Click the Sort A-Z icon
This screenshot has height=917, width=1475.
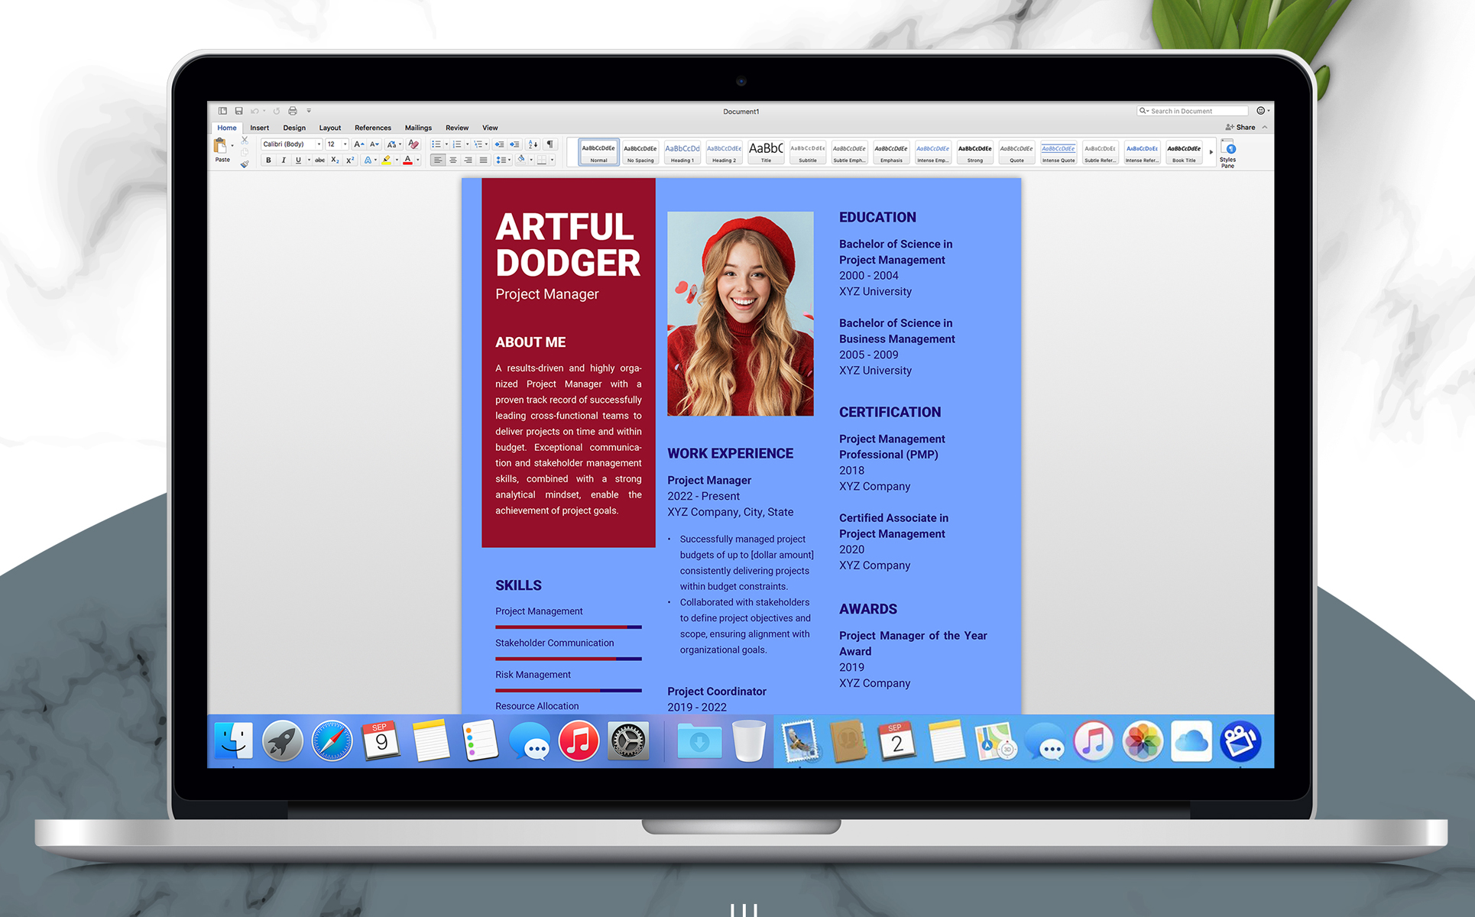[x=533, y=144]
